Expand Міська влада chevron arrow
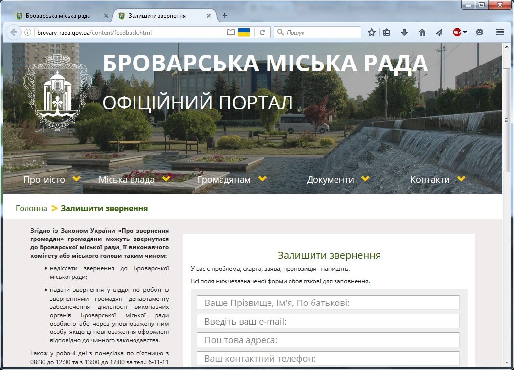514x370 pixels. (167, 178)
